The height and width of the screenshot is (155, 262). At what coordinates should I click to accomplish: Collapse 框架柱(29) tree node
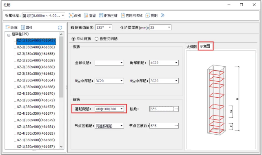tap(9, 35)
